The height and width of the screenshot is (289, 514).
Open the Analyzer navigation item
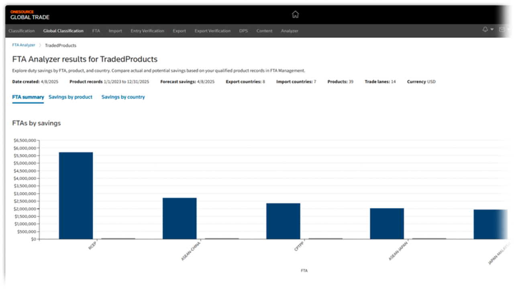click(290, 31)
